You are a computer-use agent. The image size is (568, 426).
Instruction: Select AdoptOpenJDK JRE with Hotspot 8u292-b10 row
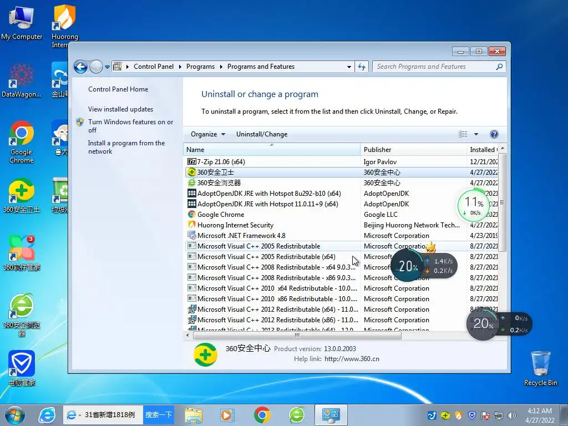click(x=341, y=194)
